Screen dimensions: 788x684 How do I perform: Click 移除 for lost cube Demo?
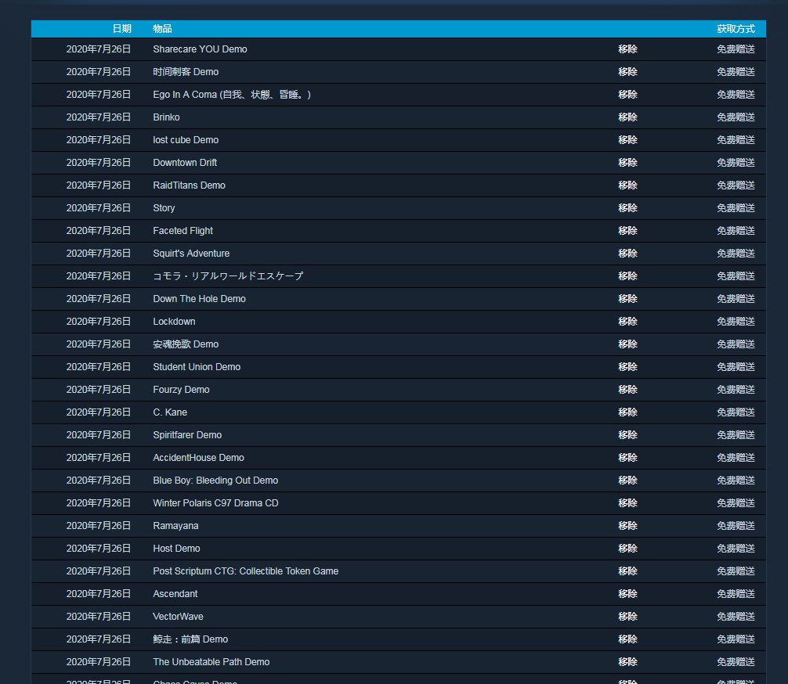(627, 140)
